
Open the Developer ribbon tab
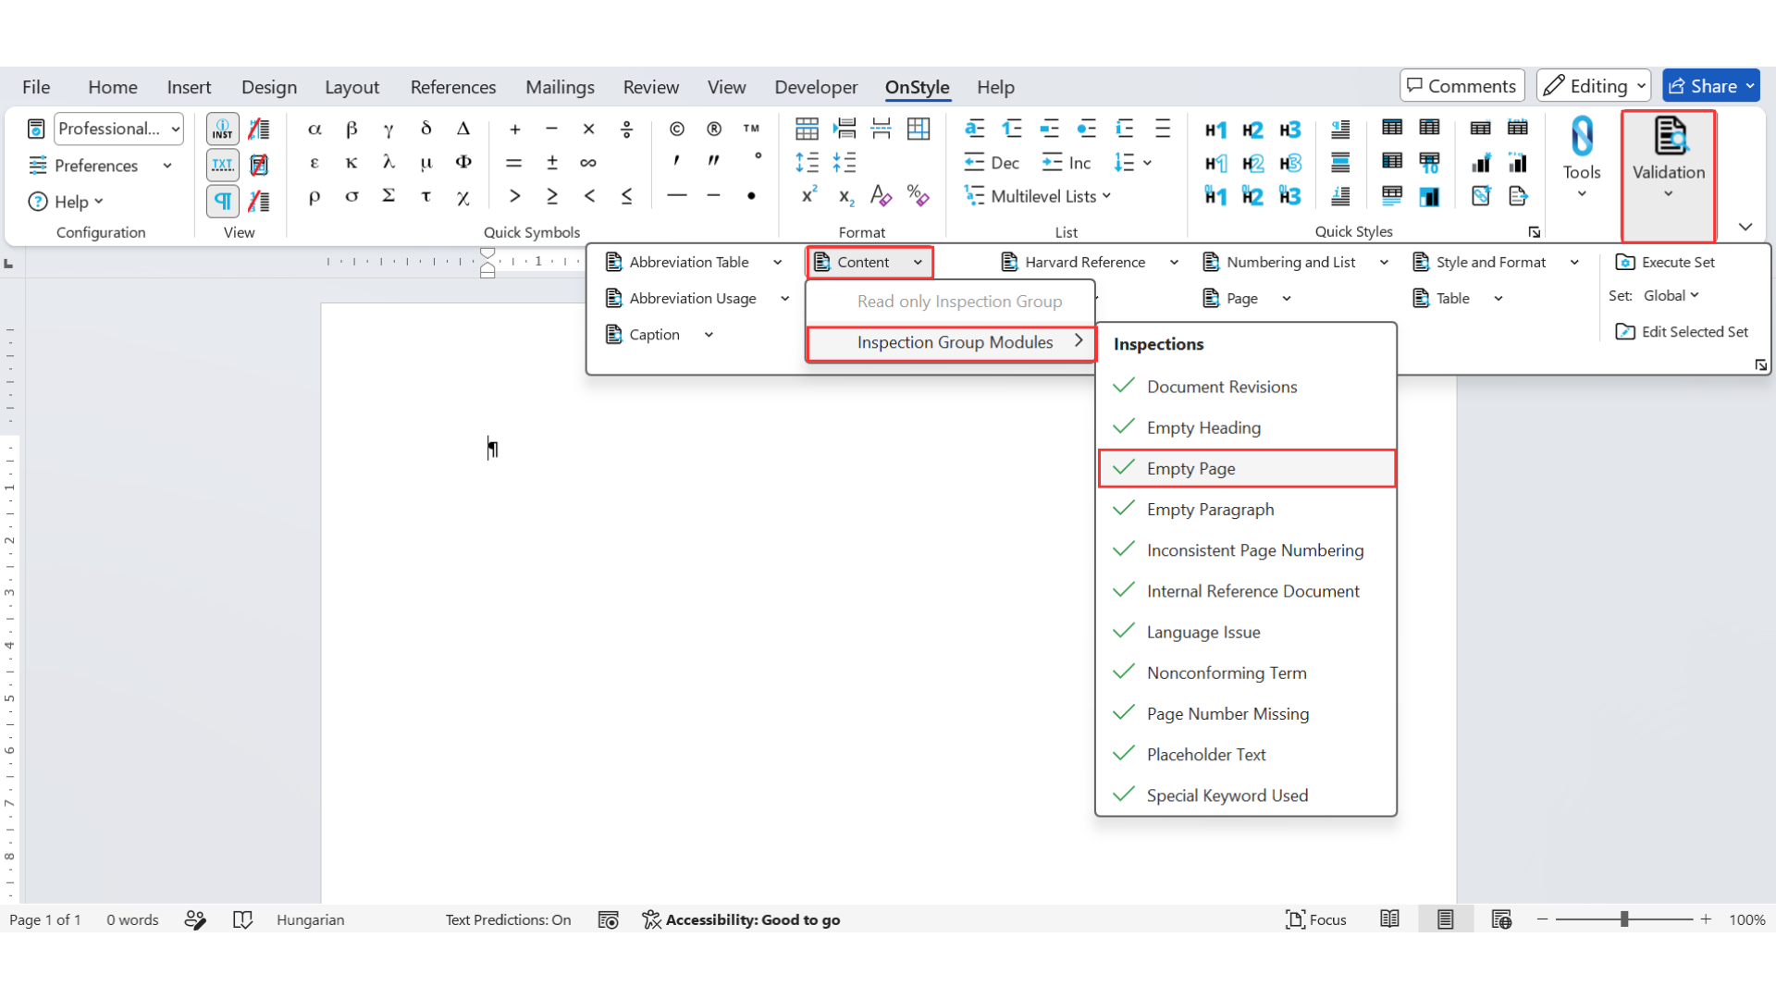pyautogui.click(x=816, y=87)
